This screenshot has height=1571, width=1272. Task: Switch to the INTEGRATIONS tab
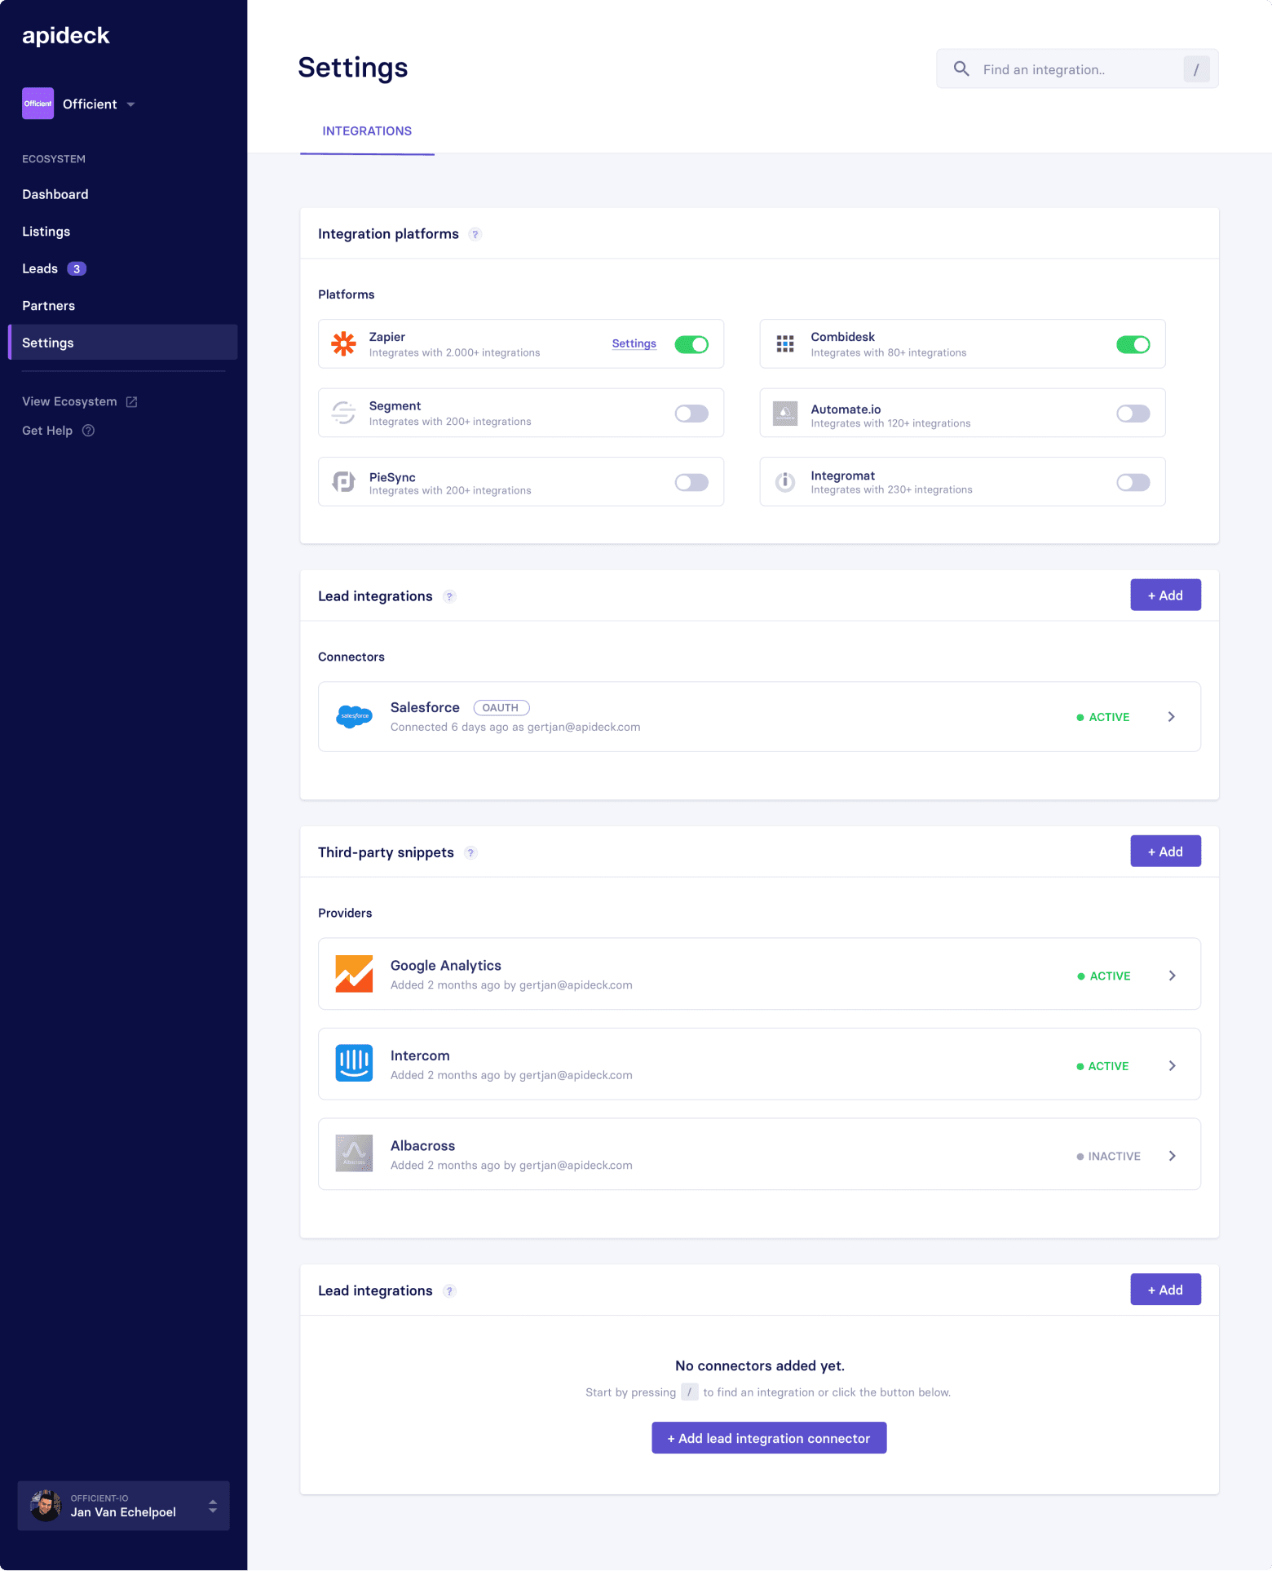point(367,131)
